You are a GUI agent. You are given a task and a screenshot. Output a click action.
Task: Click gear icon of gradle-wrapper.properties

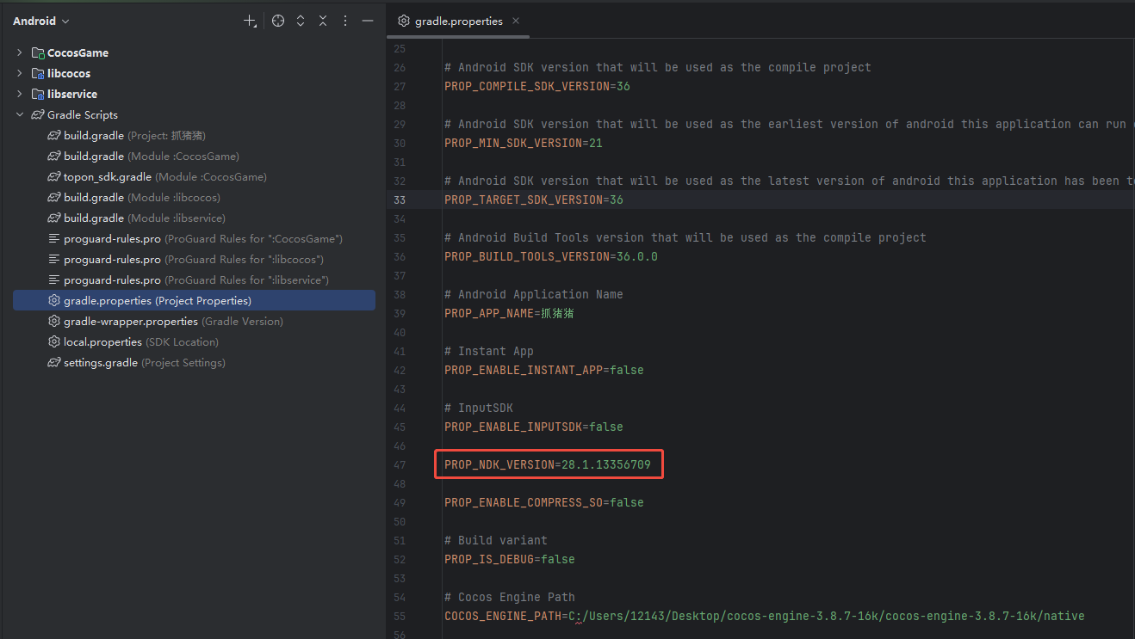point(54,321)
